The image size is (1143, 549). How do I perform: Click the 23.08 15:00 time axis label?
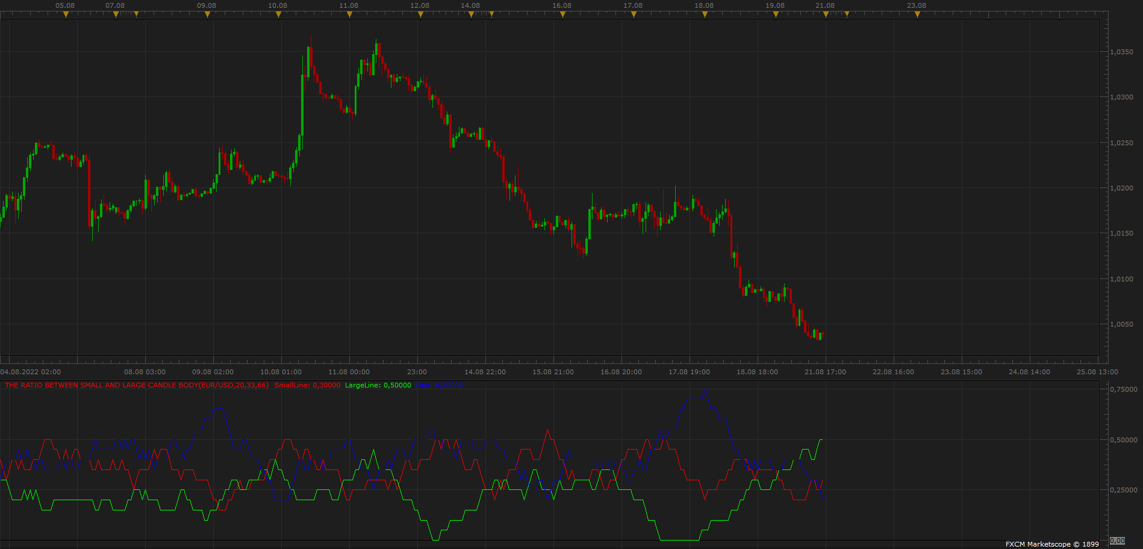point(961,372)
